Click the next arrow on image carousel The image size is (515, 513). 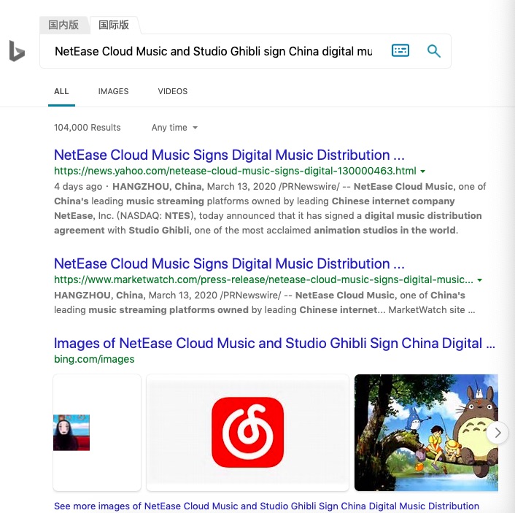pos(497,433)
